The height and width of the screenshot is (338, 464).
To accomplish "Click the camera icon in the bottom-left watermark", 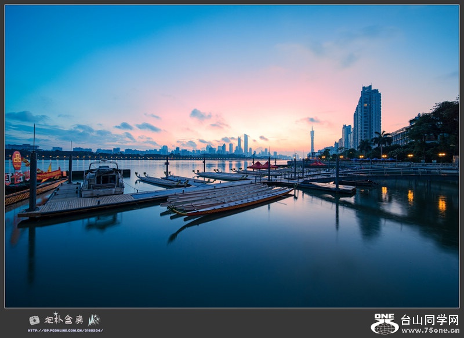I will [34, 320].
